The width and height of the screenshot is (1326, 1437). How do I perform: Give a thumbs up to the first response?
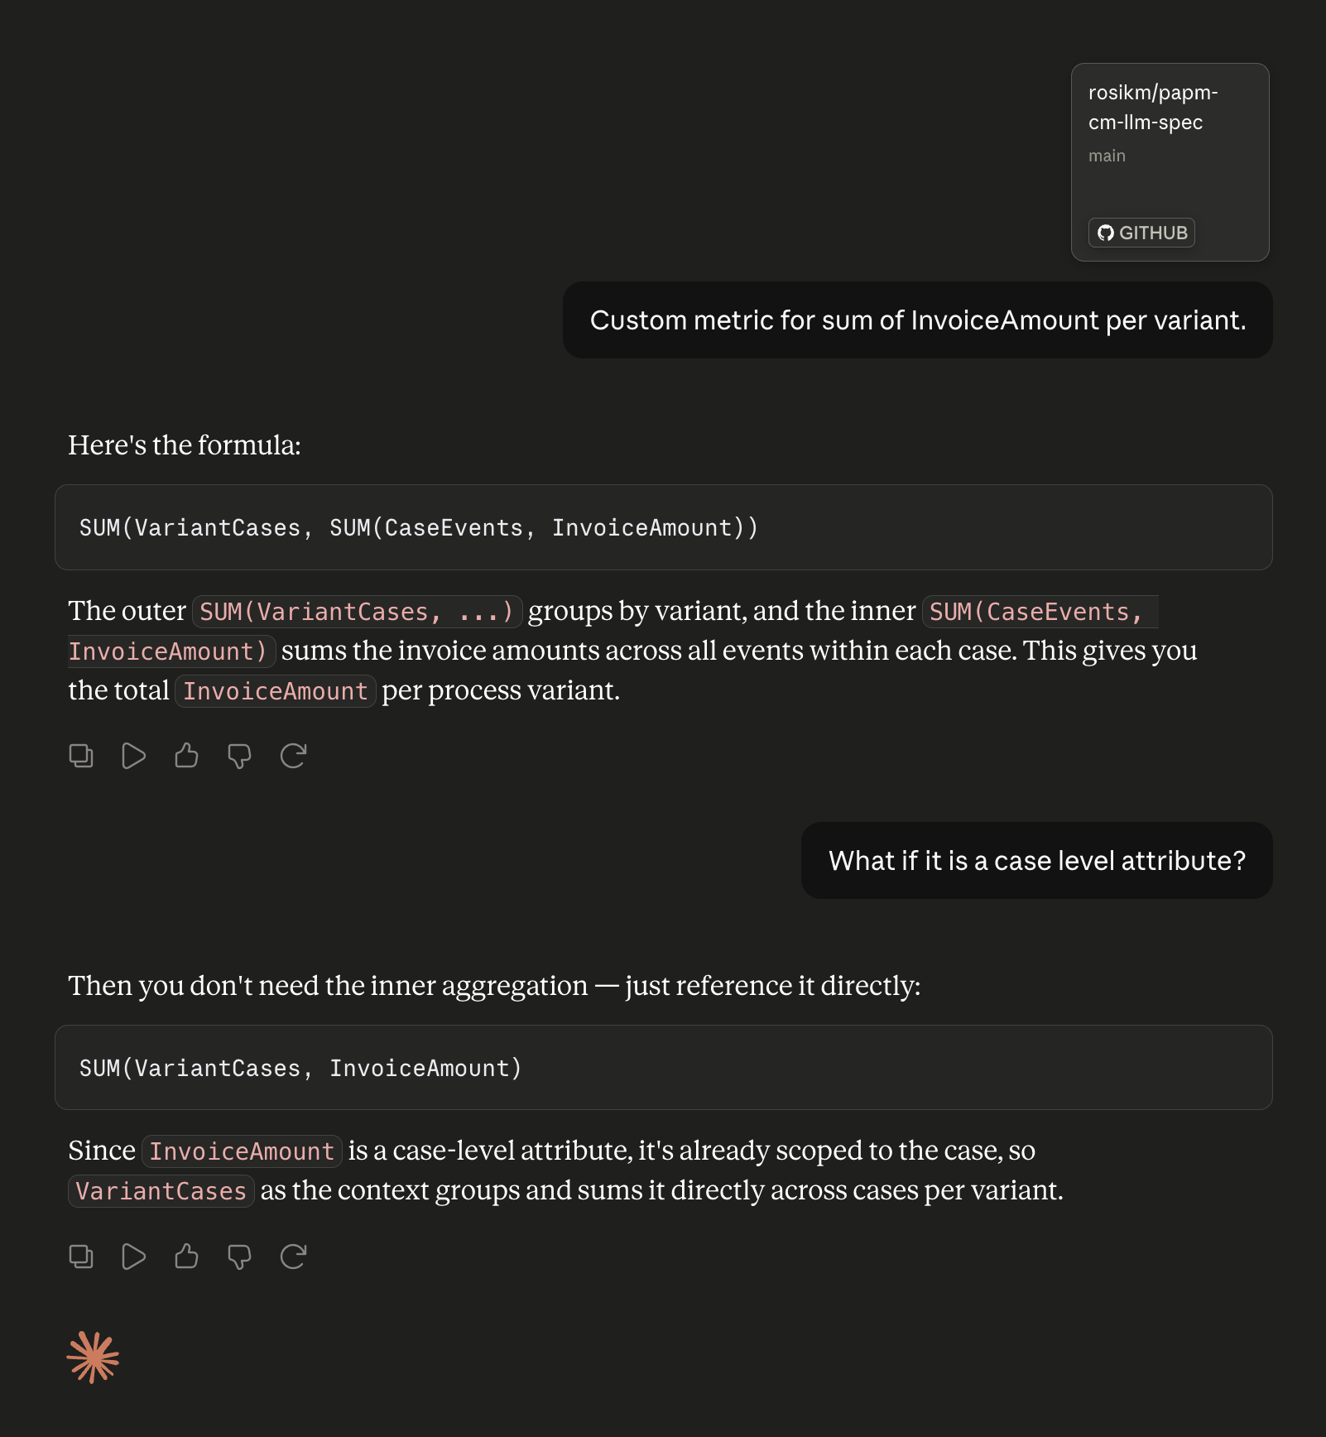point(186,756)
